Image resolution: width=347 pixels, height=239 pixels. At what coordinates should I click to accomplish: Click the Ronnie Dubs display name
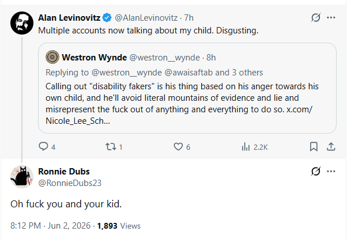point(64,172)
